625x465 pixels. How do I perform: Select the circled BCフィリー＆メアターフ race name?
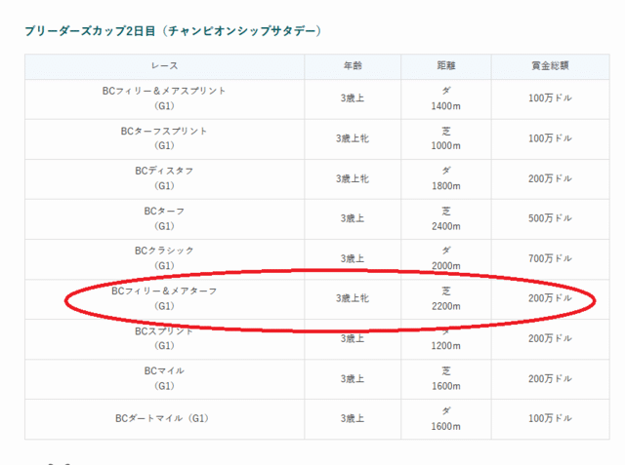[164, 291]
